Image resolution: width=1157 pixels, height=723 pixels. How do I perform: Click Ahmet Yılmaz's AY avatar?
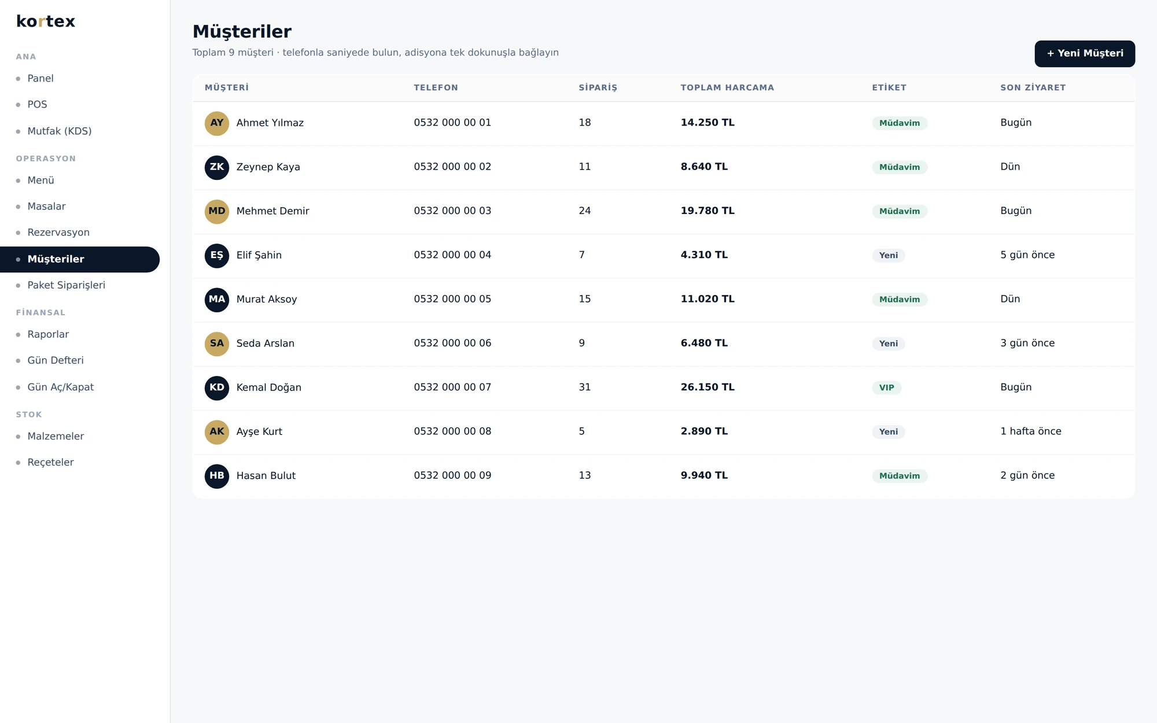[x=217, y=123]
